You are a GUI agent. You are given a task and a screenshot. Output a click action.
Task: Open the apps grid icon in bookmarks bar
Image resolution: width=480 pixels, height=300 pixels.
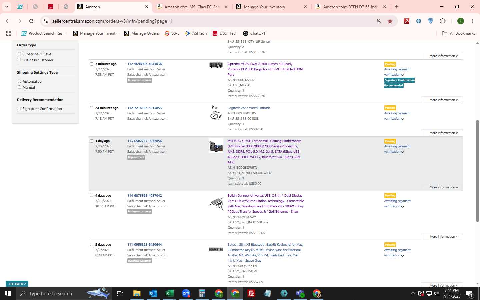(9, 33)
